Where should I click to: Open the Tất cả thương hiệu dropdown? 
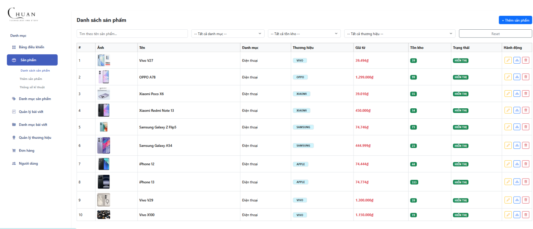(x=400, y=34)
